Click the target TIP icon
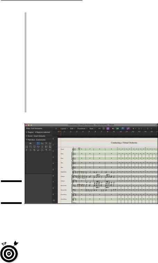The height and width of the screenshot is (263, 158). click(x=9, y=252)
